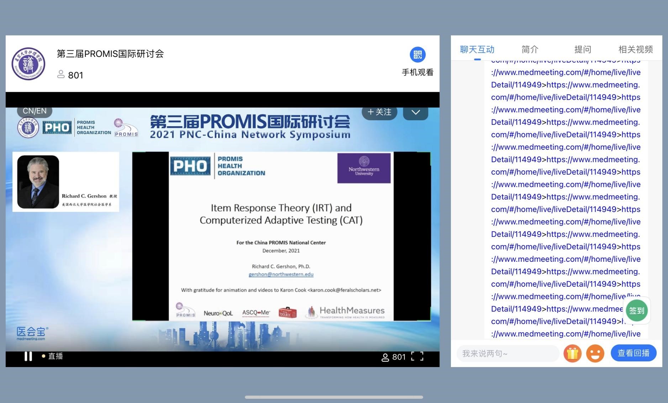668x403 pixels.
Task: Toggle CN/EN language switch
Action: tap(35, 111)
